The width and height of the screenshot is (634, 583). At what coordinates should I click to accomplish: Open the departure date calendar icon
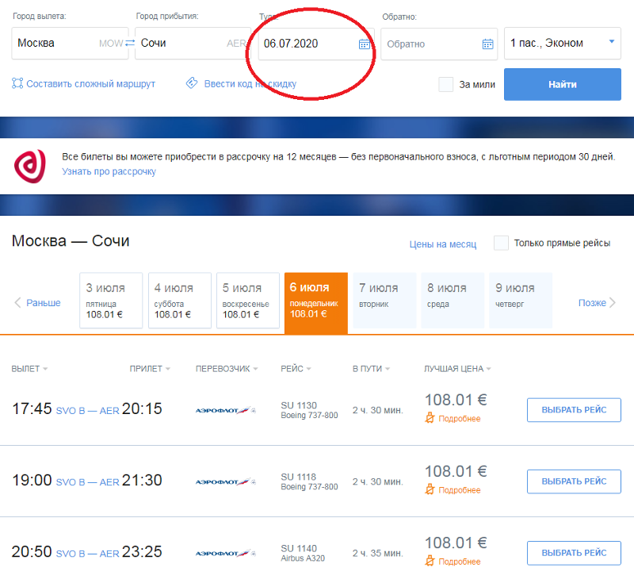pyautogui.click(x=364, y=44)
